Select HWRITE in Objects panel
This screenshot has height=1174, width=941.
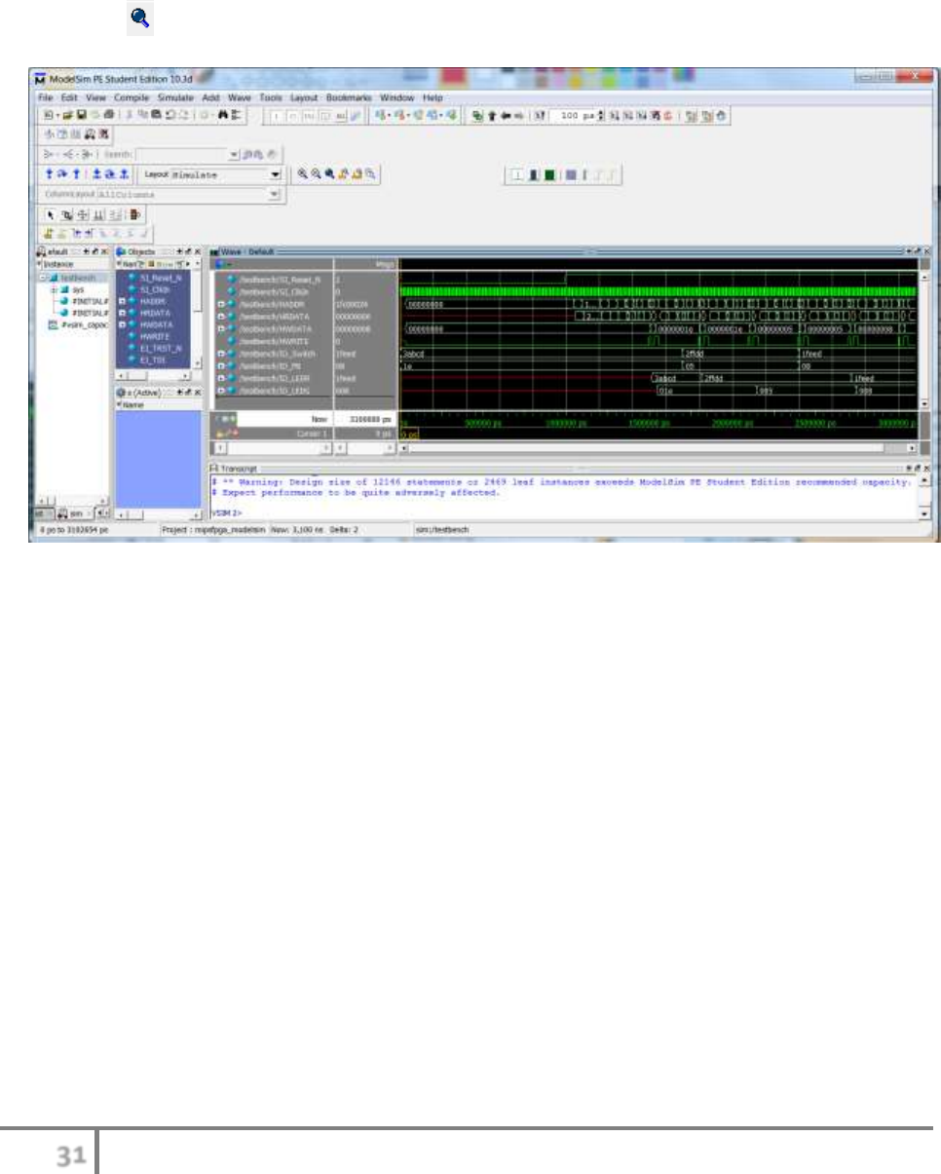pos(152,336)
